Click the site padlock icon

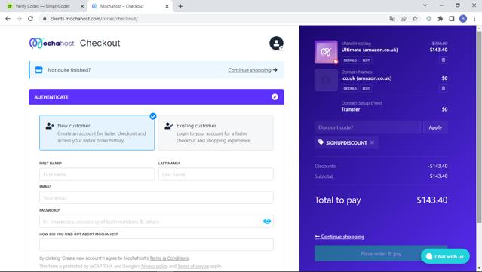pyautogui.click(x=45, y=19)
